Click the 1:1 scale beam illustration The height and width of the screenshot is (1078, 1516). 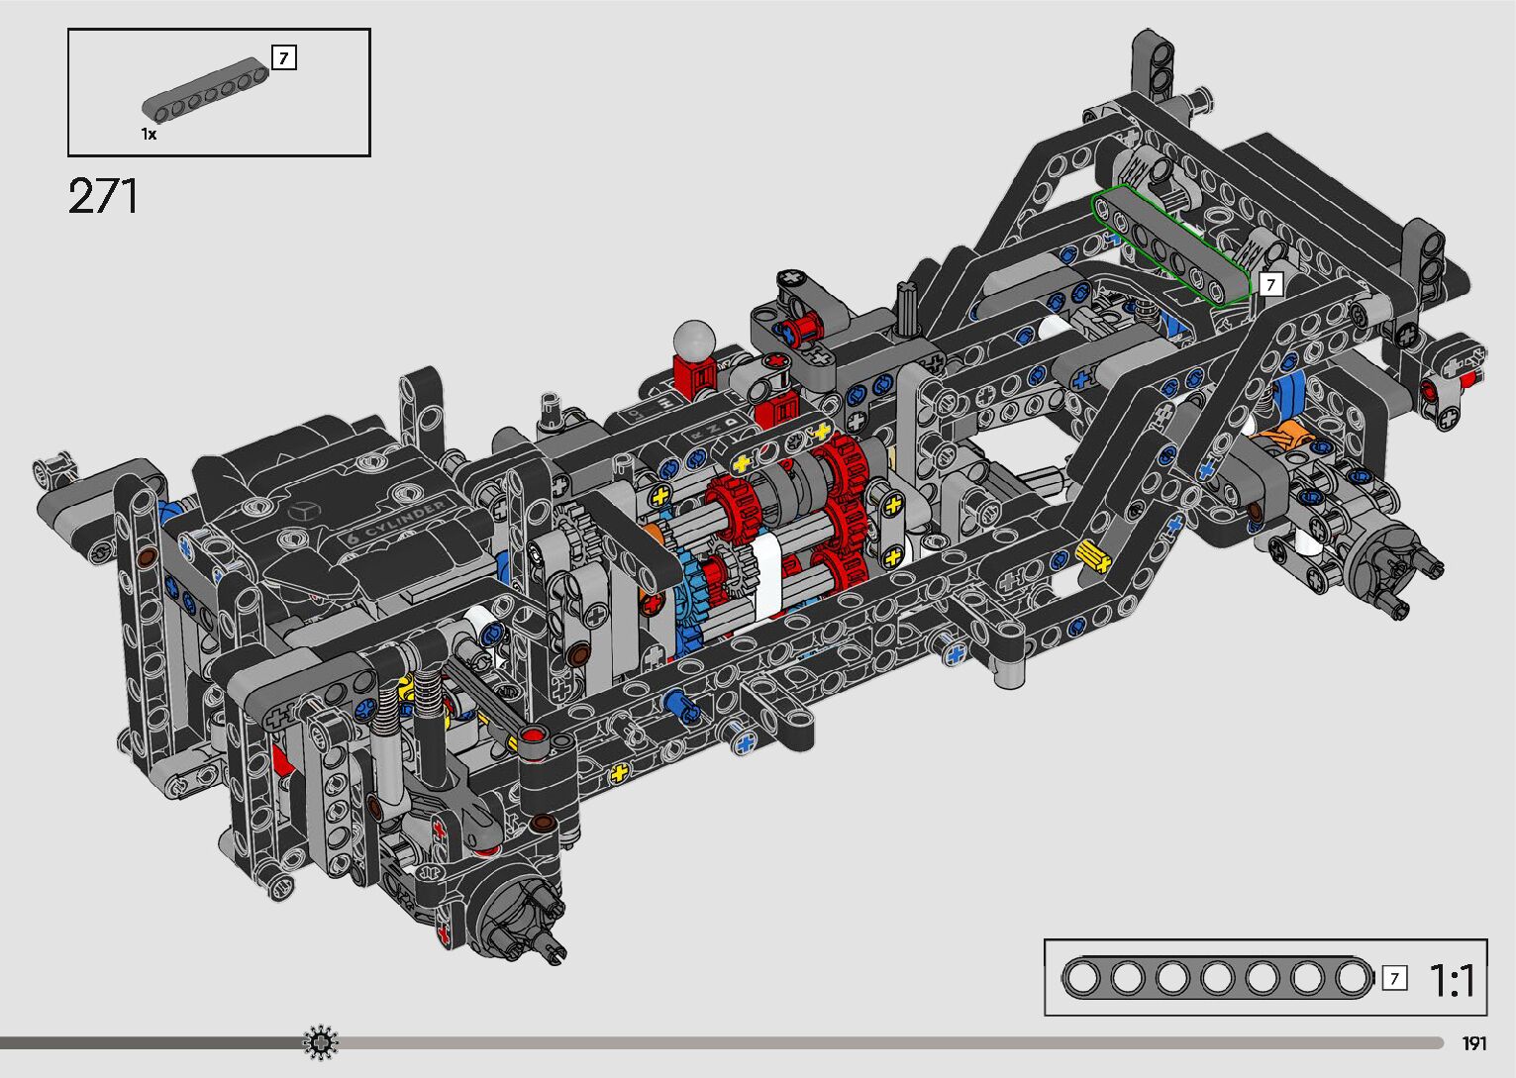click(1217, 978)
